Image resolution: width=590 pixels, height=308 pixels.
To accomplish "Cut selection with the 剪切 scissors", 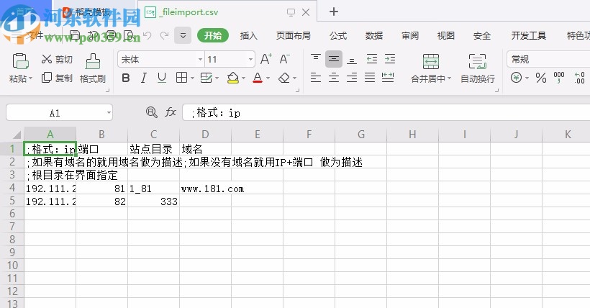I will (56, 59).
